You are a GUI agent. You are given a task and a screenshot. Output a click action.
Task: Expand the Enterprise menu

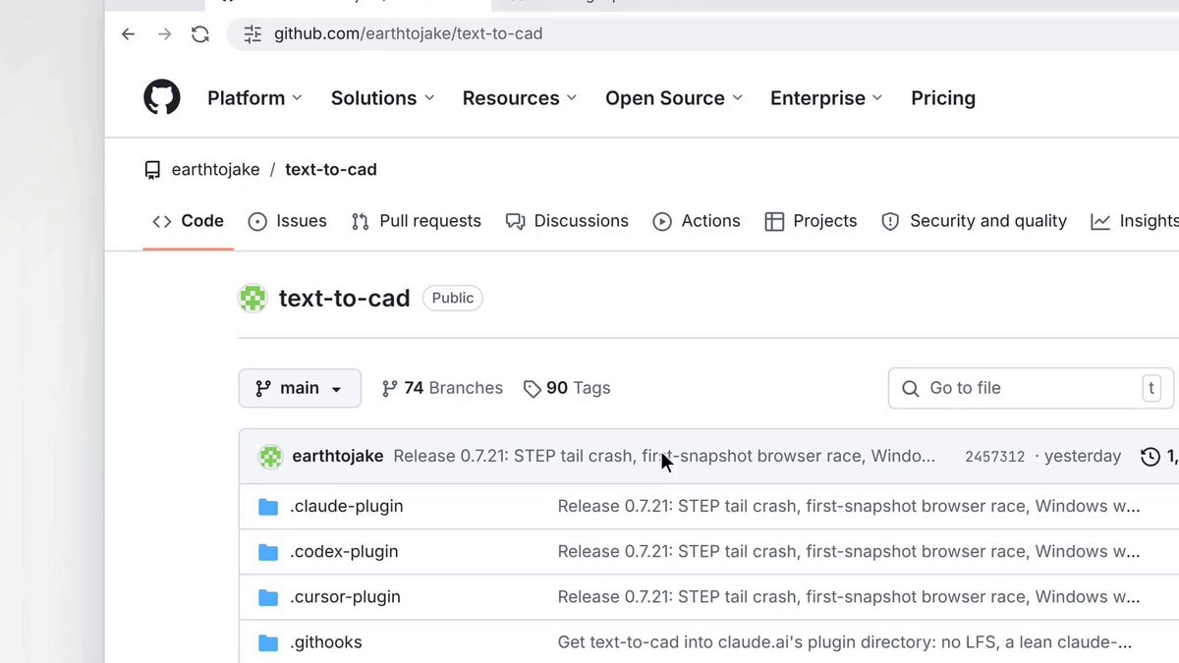click(x=826, y=98)
